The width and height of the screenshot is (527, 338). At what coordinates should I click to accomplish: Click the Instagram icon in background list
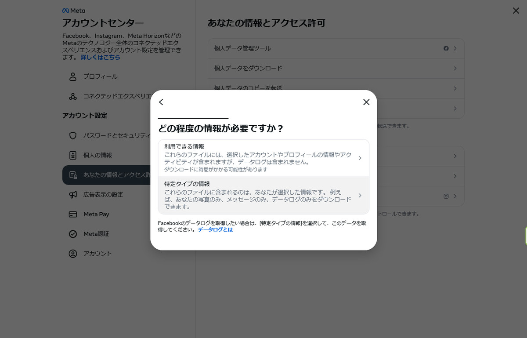tap(446, 196)
